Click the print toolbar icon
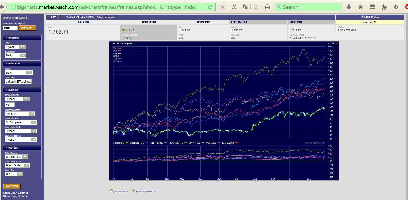 tap(267, 7)
